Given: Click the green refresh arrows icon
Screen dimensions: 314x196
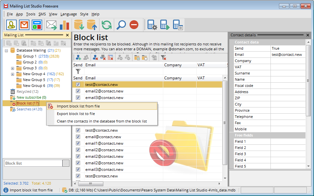Looking at the screenshot, I should pos(107,25).
